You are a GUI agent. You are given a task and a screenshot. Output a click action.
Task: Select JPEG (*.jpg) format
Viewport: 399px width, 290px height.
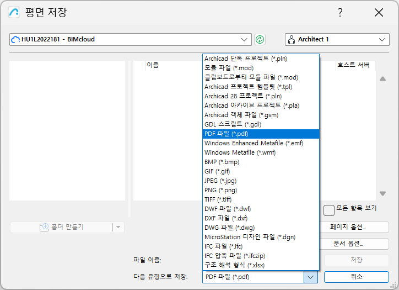(261, 181)
